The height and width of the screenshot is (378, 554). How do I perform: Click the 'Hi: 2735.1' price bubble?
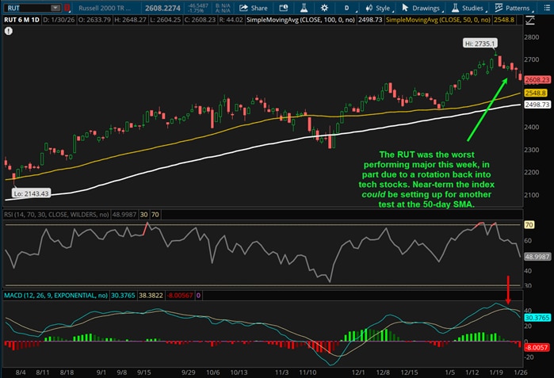tap(480, 44)
